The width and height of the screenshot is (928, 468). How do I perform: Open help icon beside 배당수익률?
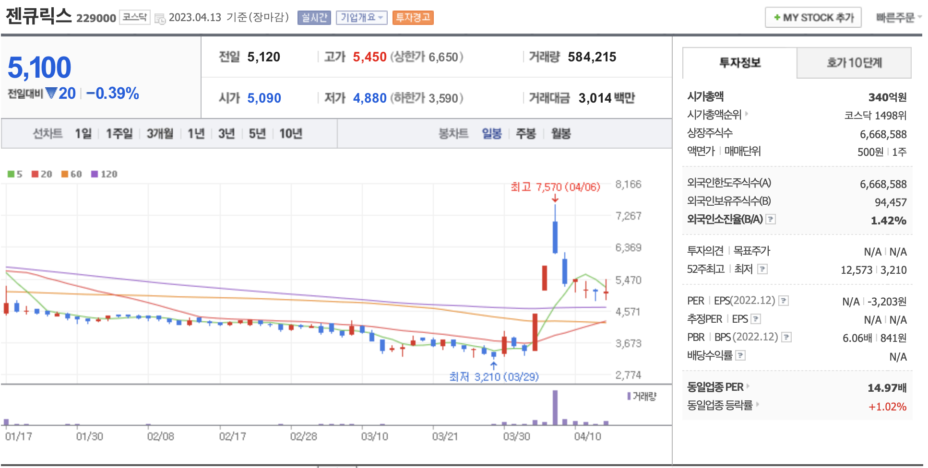(x=740, y=355)
